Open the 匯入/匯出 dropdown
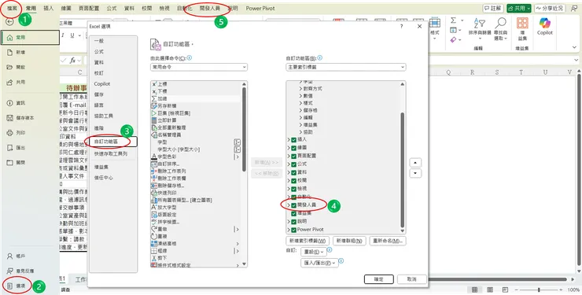Image resolution: width=582 pixels, height=295 pixels. point(319,263)
